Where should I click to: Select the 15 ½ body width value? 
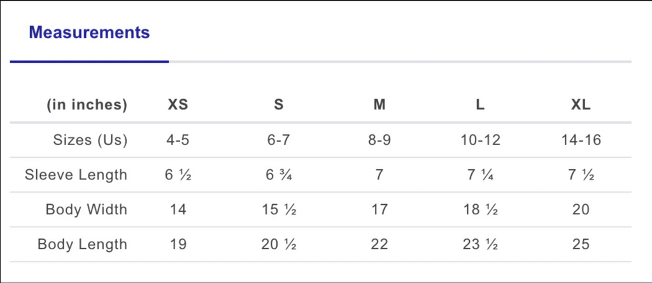(279, 209)
